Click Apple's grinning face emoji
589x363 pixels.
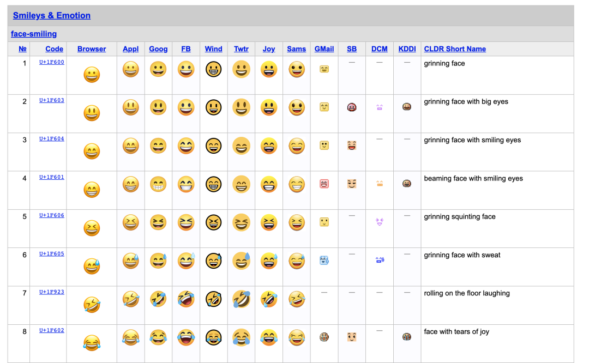pyautogui.click(x=130, y=69)
